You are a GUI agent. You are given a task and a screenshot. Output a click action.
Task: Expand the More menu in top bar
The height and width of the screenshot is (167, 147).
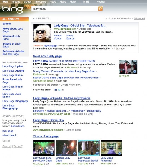[x=73, y=2]
